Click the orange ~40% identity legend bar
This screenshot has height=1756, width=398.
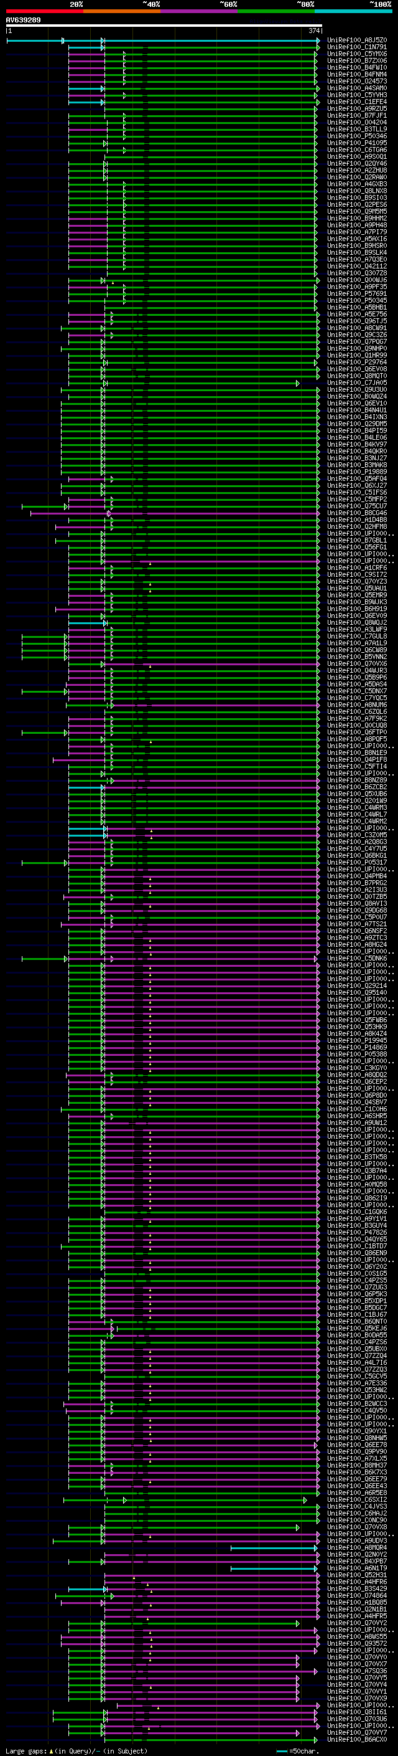(122, 11)
